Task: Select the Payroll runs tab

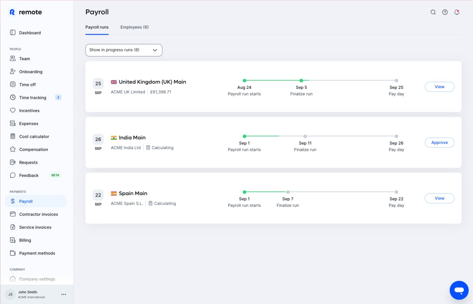Action: click(97, 27)
